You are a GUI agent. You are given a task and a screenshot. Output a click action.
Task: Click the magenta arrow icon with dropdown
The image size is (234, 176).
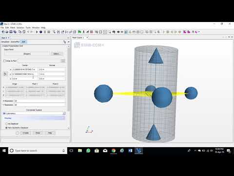click(197, 32)
